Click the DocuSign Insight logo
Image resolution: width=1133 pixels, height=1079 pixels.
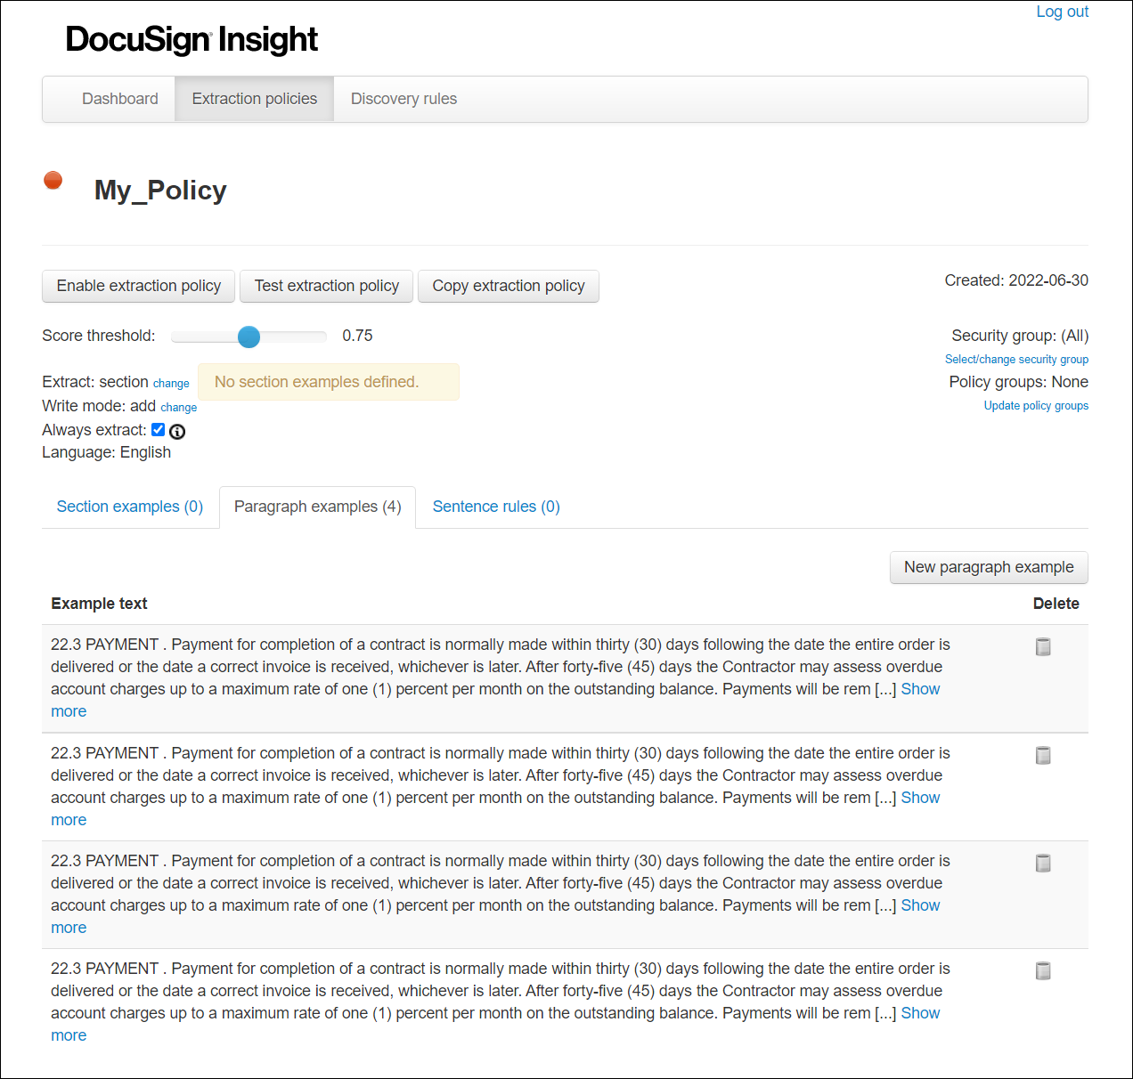coord(192,40)
